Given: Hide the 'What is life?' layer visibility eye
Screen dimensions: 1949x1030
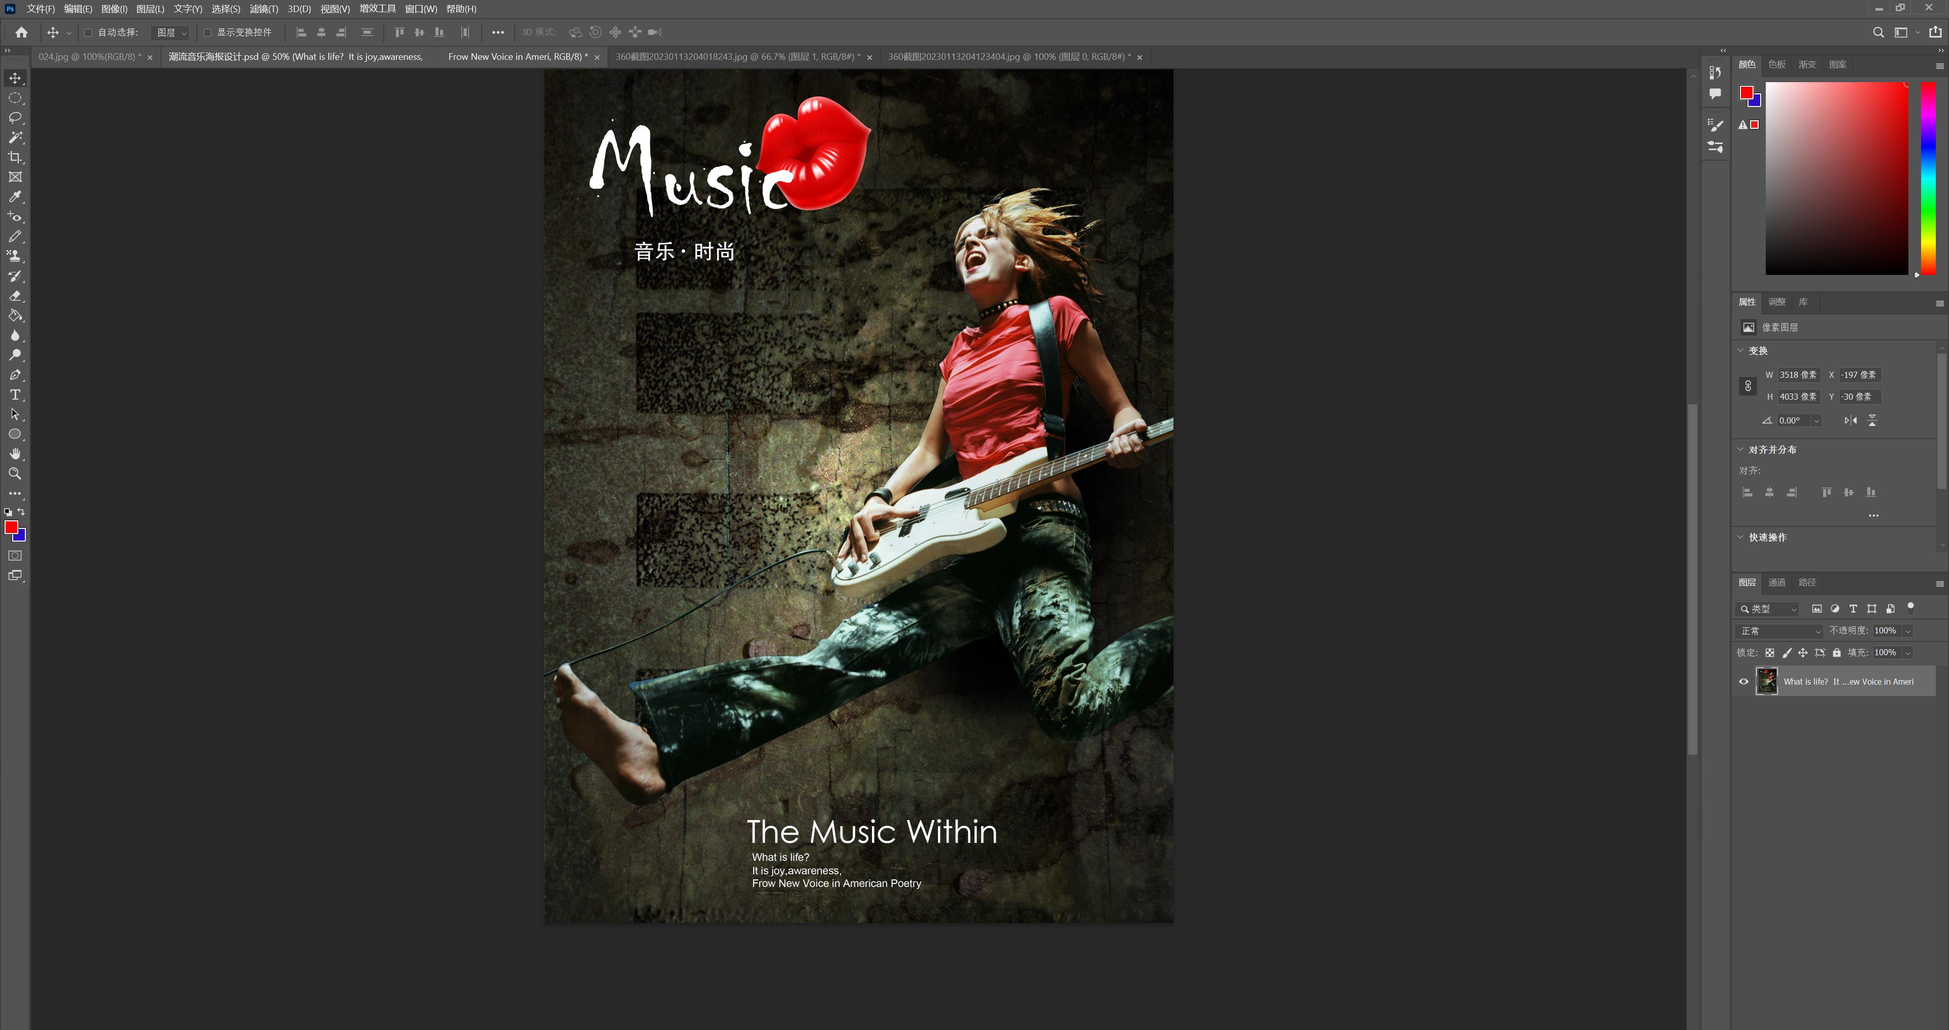Looking at the screenshot, I should coord(1744,682).
